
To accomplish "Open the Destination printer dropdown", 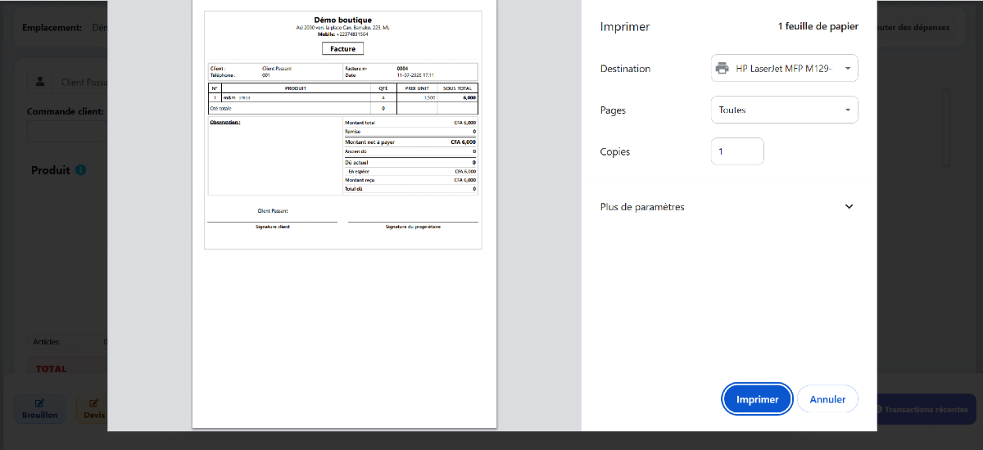I will click(785, 69).
